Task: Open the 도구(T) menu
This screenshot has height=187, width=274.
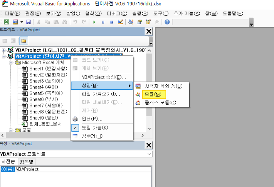Action: pos(161,13)
